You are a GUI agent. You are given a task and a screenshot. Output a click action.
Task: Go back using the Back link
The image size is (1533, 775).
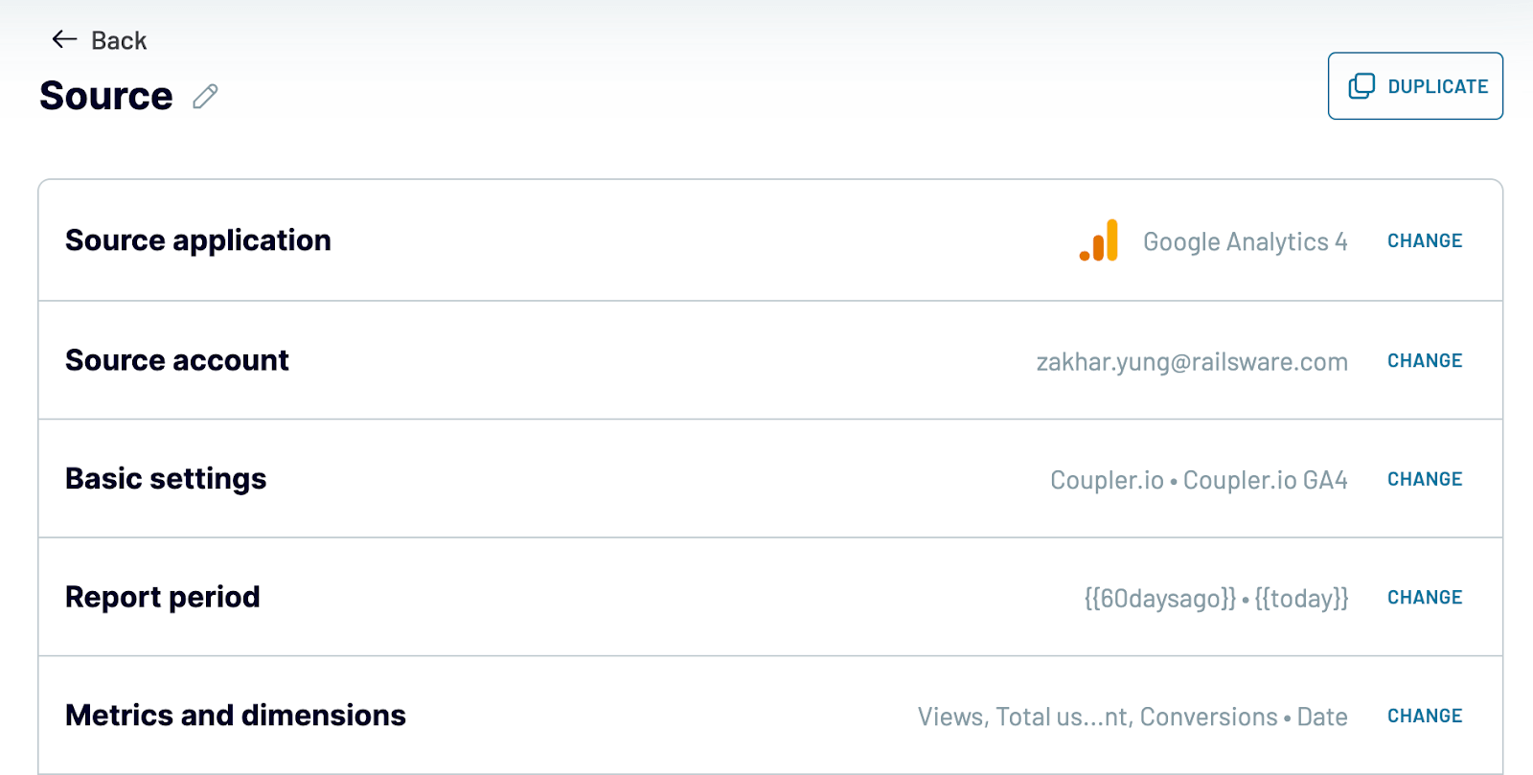[x=100, y=40]
